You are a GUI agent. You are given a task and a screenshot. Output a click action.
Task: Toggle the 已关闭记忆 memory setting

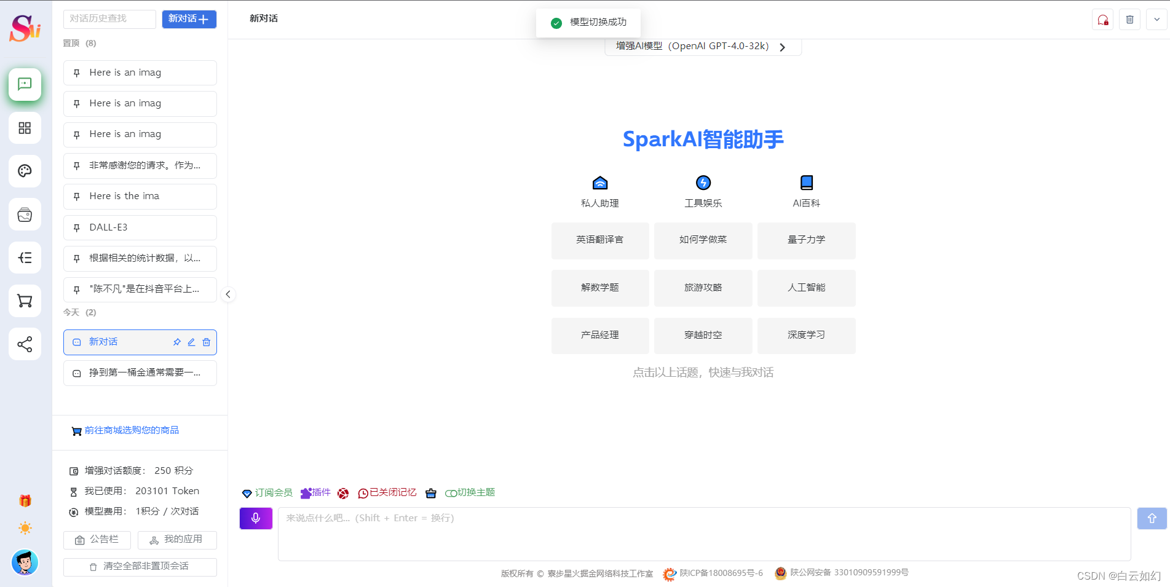pos(387,493)
